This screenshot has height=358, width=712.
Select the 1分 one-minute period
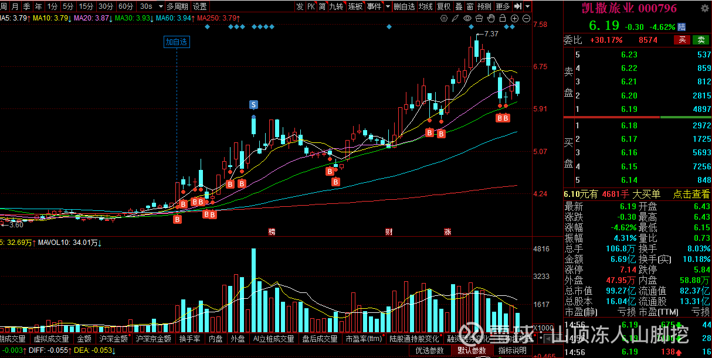point(53,6)
